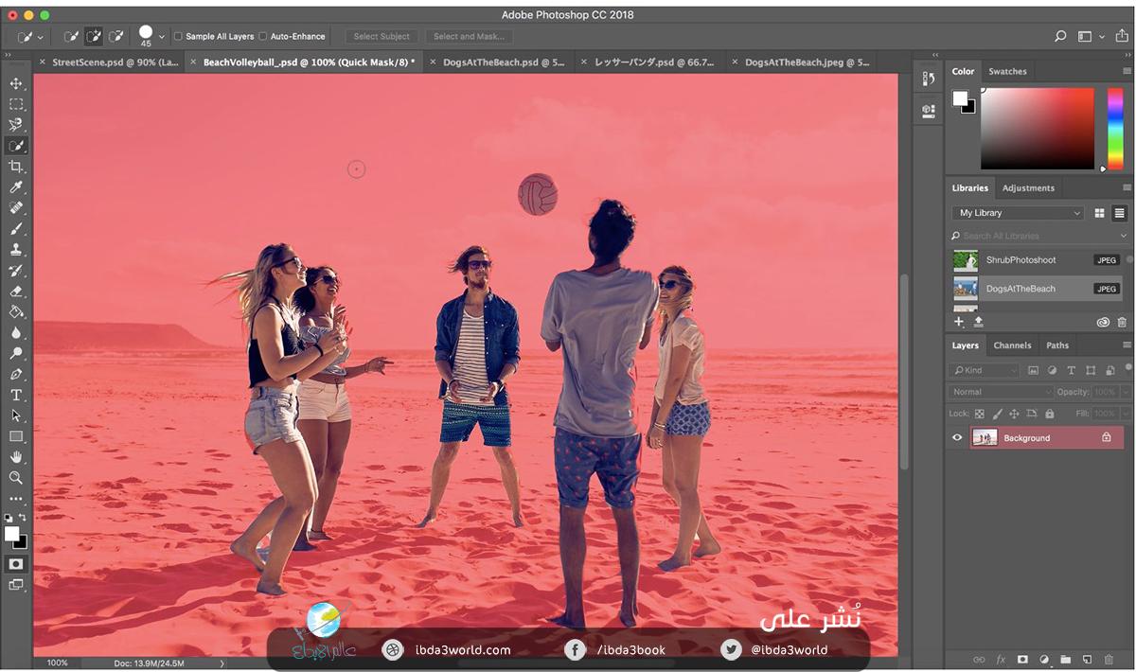Select the Healing Brush tool

pos(16,208)
